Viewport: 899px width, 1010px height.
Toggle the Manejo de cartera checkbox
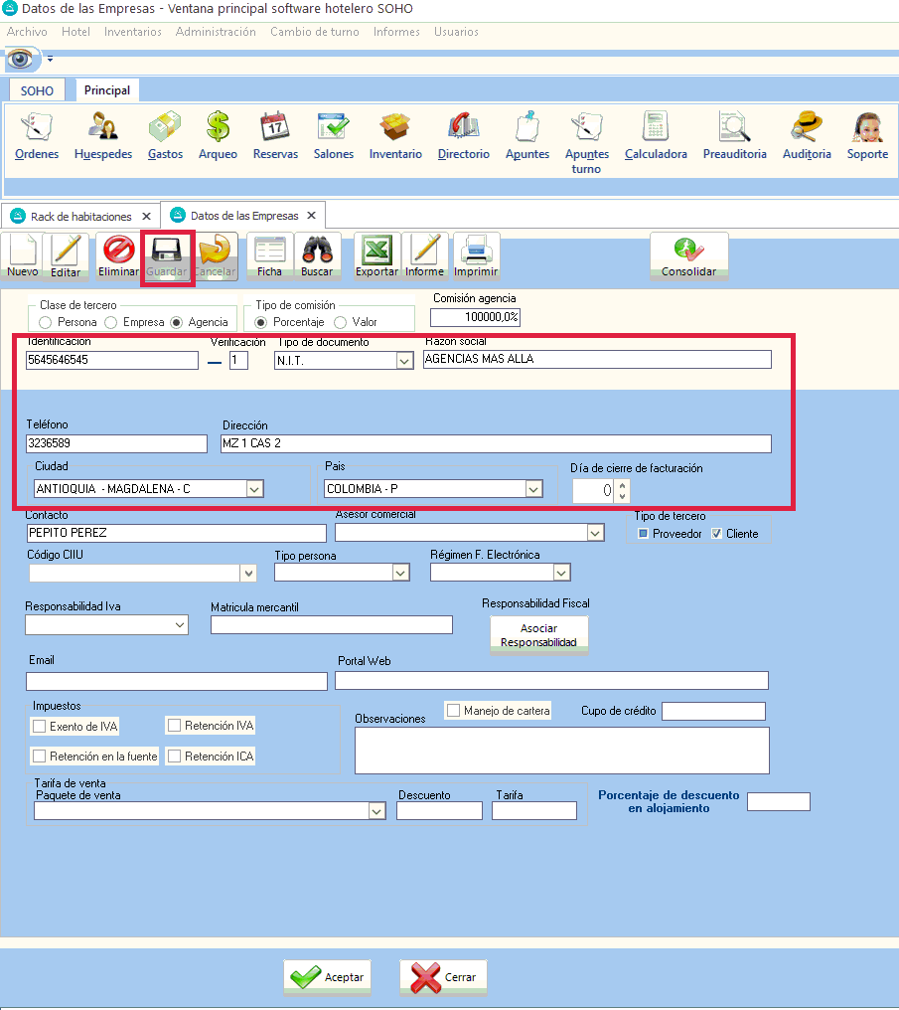(453, 711)
